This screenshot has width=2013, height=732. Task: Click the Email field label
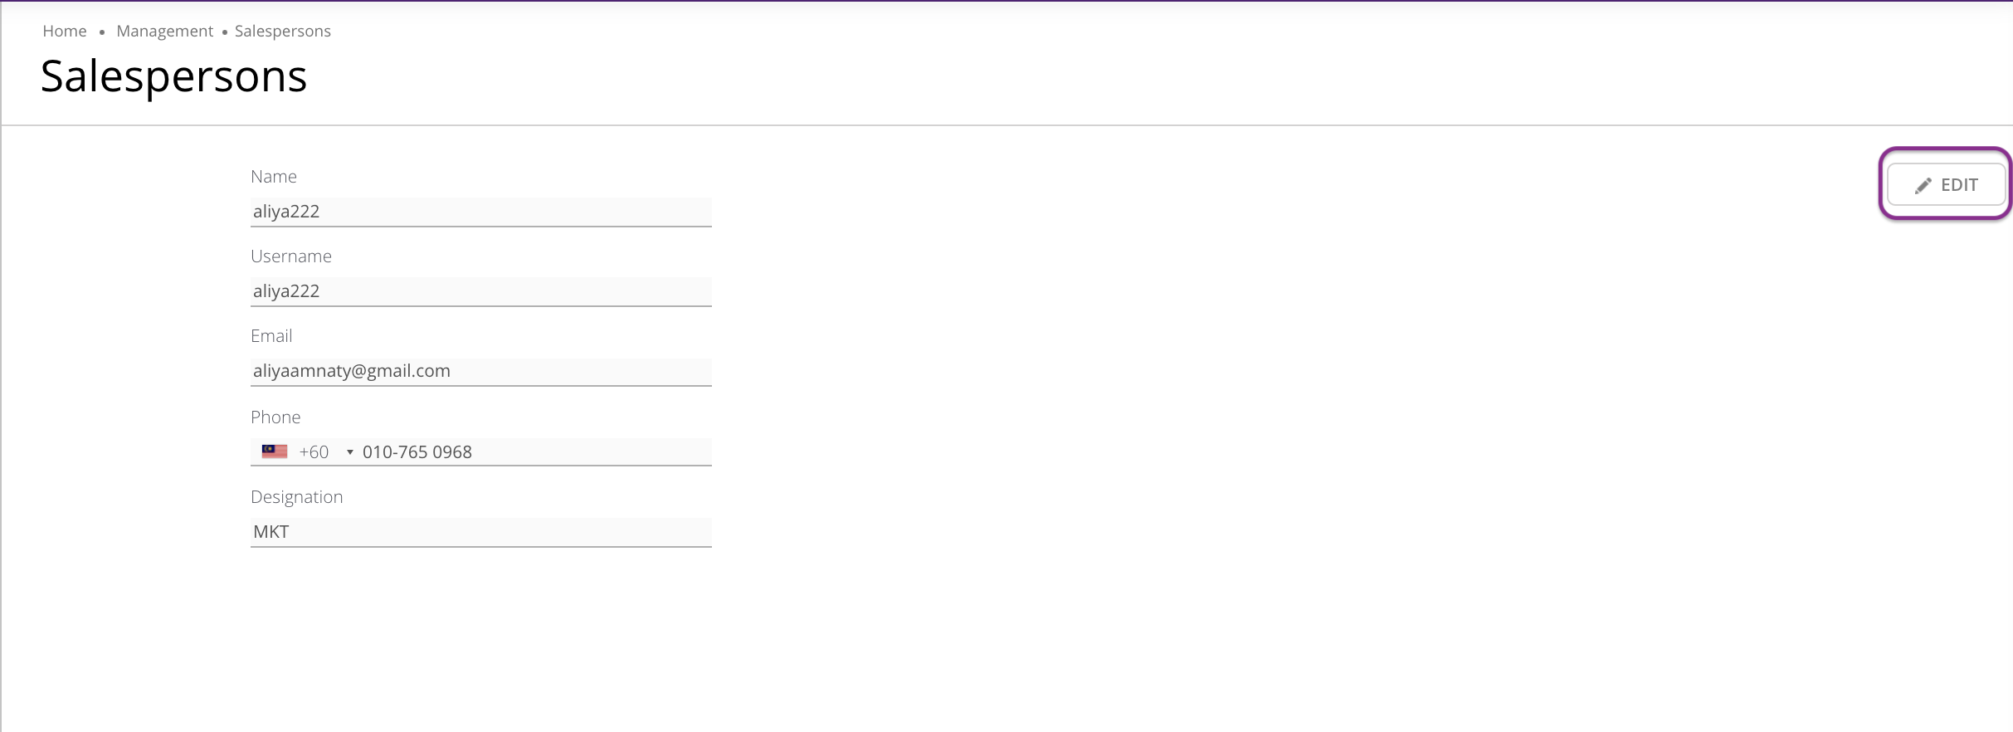[x=271, y=336]
